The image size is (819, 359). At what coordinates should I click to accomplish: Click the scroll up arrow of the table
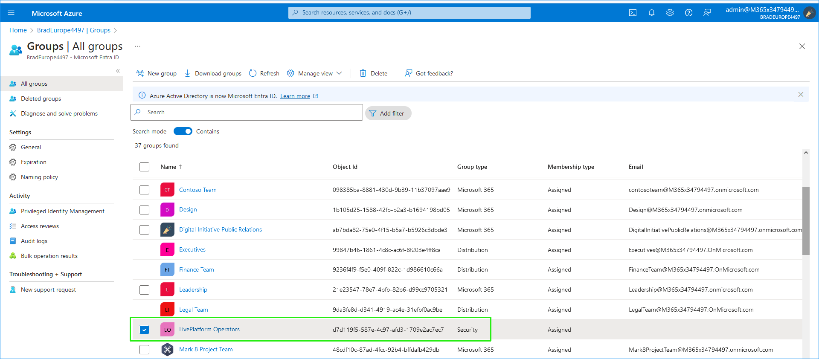(806, 152)
